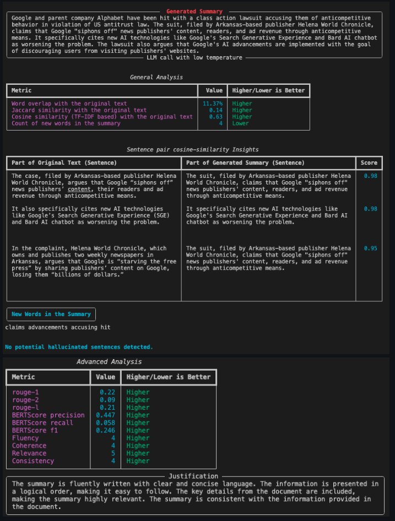Click 'Part of Generated Summary (Sentence)' header
This screenshot has height=521, width=395.
click(x=245, y=163)
